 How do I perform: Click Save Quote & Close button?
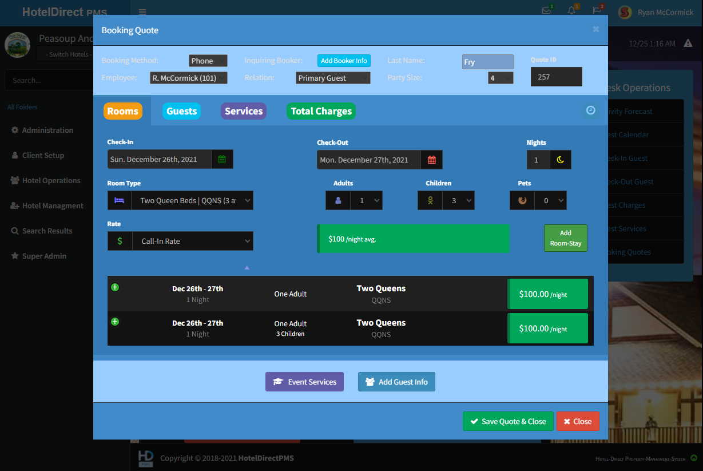click(508, 421)
